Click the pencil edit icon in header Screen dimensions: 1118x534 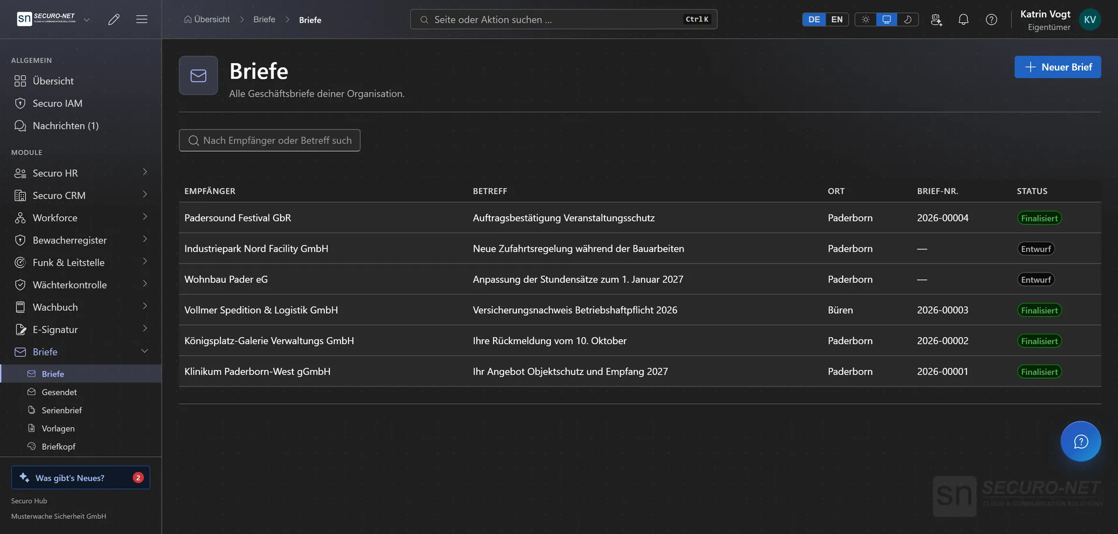tap(114, 19)
